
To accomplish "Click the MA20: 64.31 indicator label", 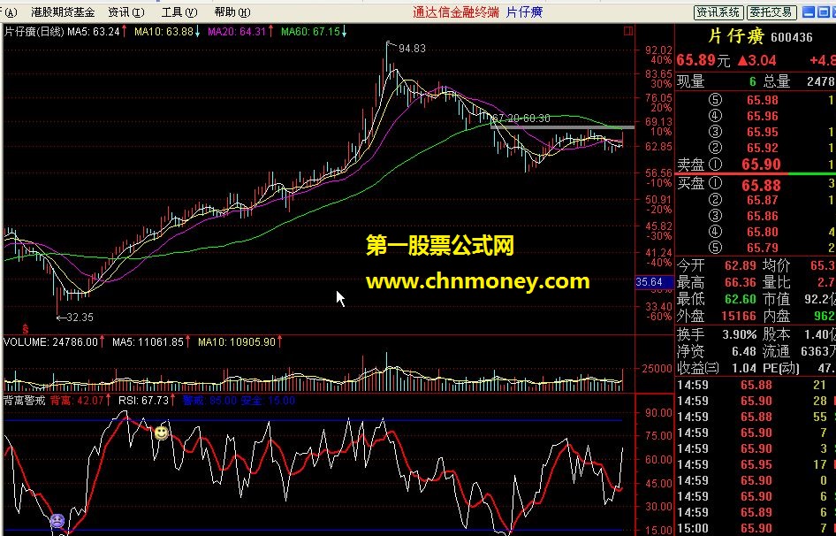I will (237, 32).
